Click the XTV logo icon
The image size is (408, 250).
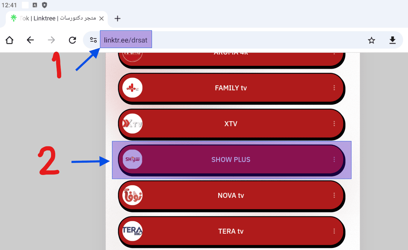(133, 124)
